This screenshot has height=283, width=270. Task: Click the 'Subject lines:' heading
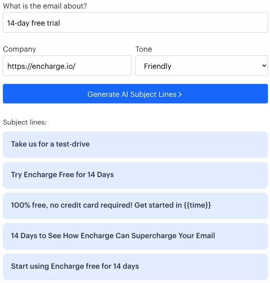pyautogui.click(x=25, y=123)
